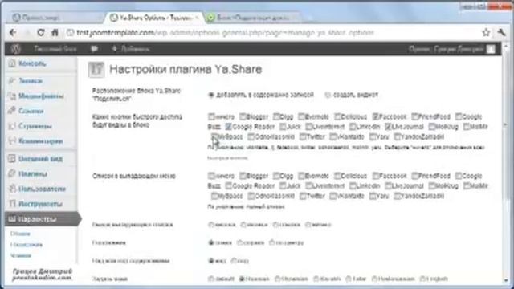The width and height of the screenshot is (514, 289).
Task: Open Общие submenu under Параметры
Action: (20, 234)
